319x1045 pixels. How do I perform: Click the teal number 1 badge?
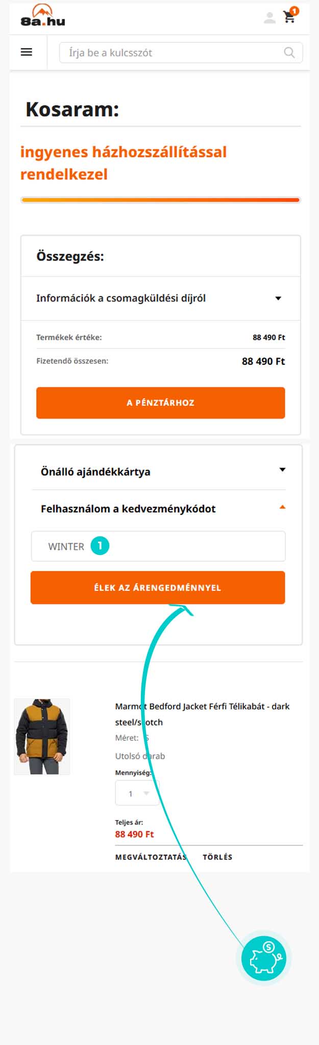click(100, 546)
